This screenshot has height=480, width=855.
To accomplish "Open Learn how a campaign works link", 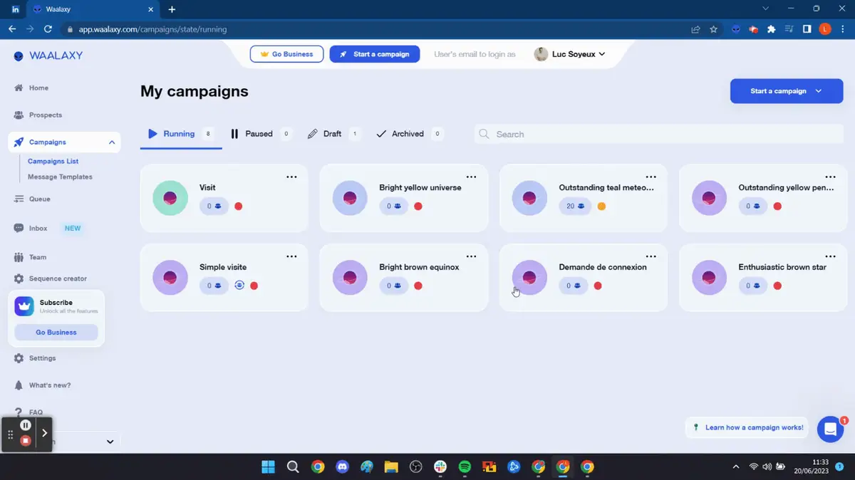I will coord(747,427).
